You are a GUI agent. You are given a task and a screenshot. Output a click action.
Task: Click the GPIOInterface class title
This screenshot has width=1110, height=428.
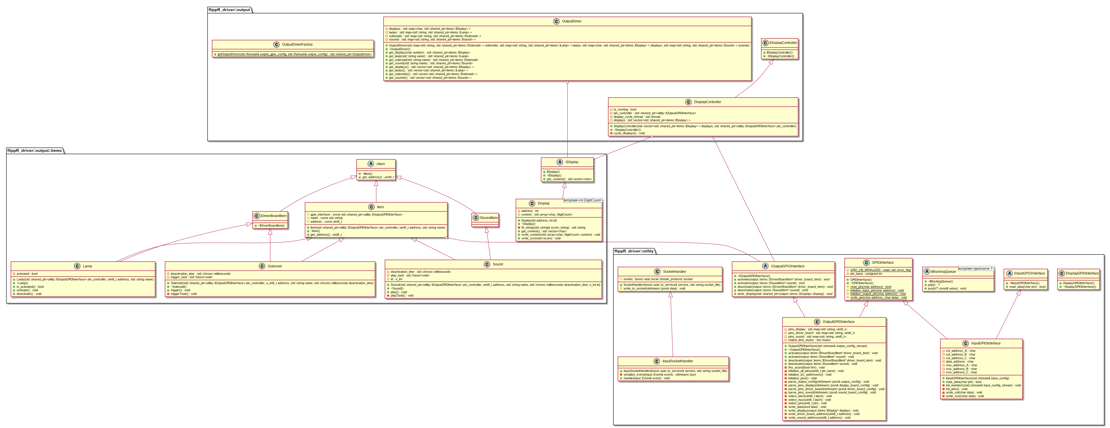click(x=882, y=263)
